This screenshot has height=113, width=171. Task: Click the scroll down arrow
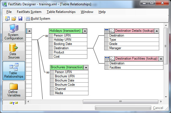click(166, 97)
